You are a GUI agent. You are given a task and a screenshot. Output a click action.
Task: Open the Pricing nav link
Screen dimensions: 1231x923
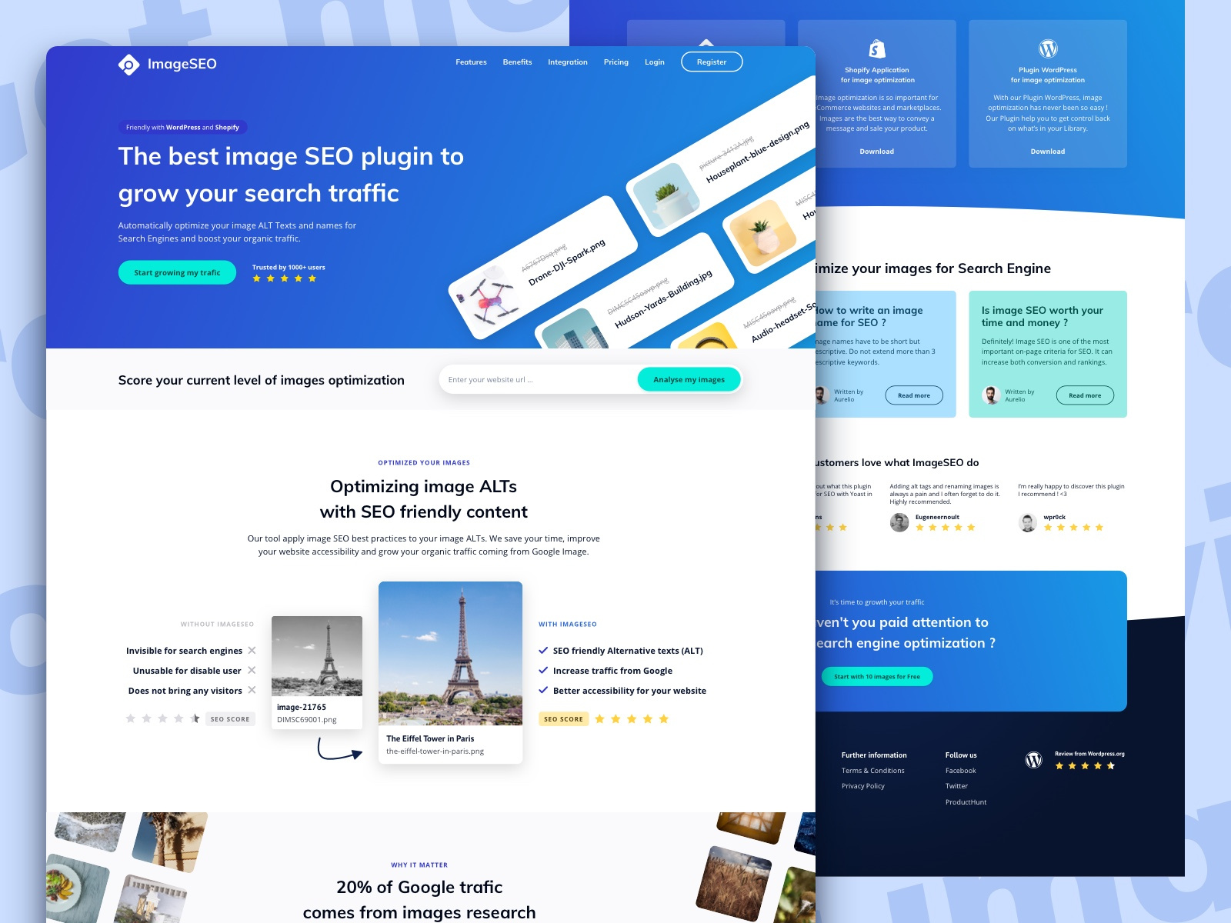[x=615, y=62]
